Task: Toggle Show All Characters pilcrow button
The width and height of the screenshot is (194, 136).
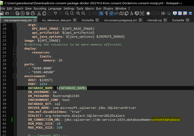Action: (106, 13)
